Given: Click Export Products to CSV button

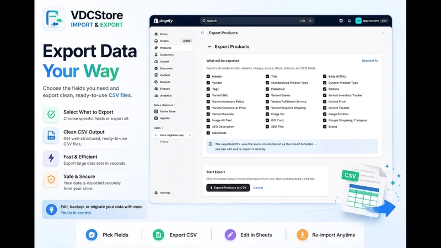Looking at the screenshot, I should (228, 187).
